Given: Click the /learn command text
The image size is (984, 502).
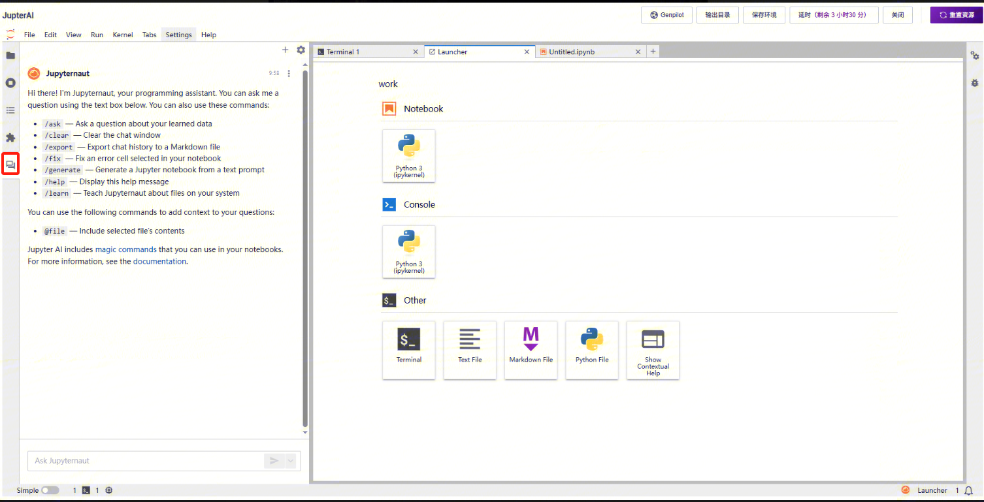Looking at the screenshot, I should pos(57,194).
